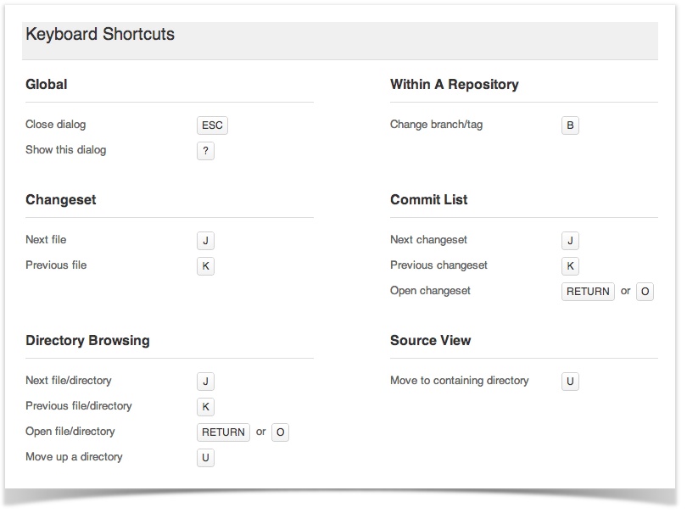Click the K key beside Previous changeset
This screenshot has width=687, height=513.
pyautogui.click(x=570, y=266)
